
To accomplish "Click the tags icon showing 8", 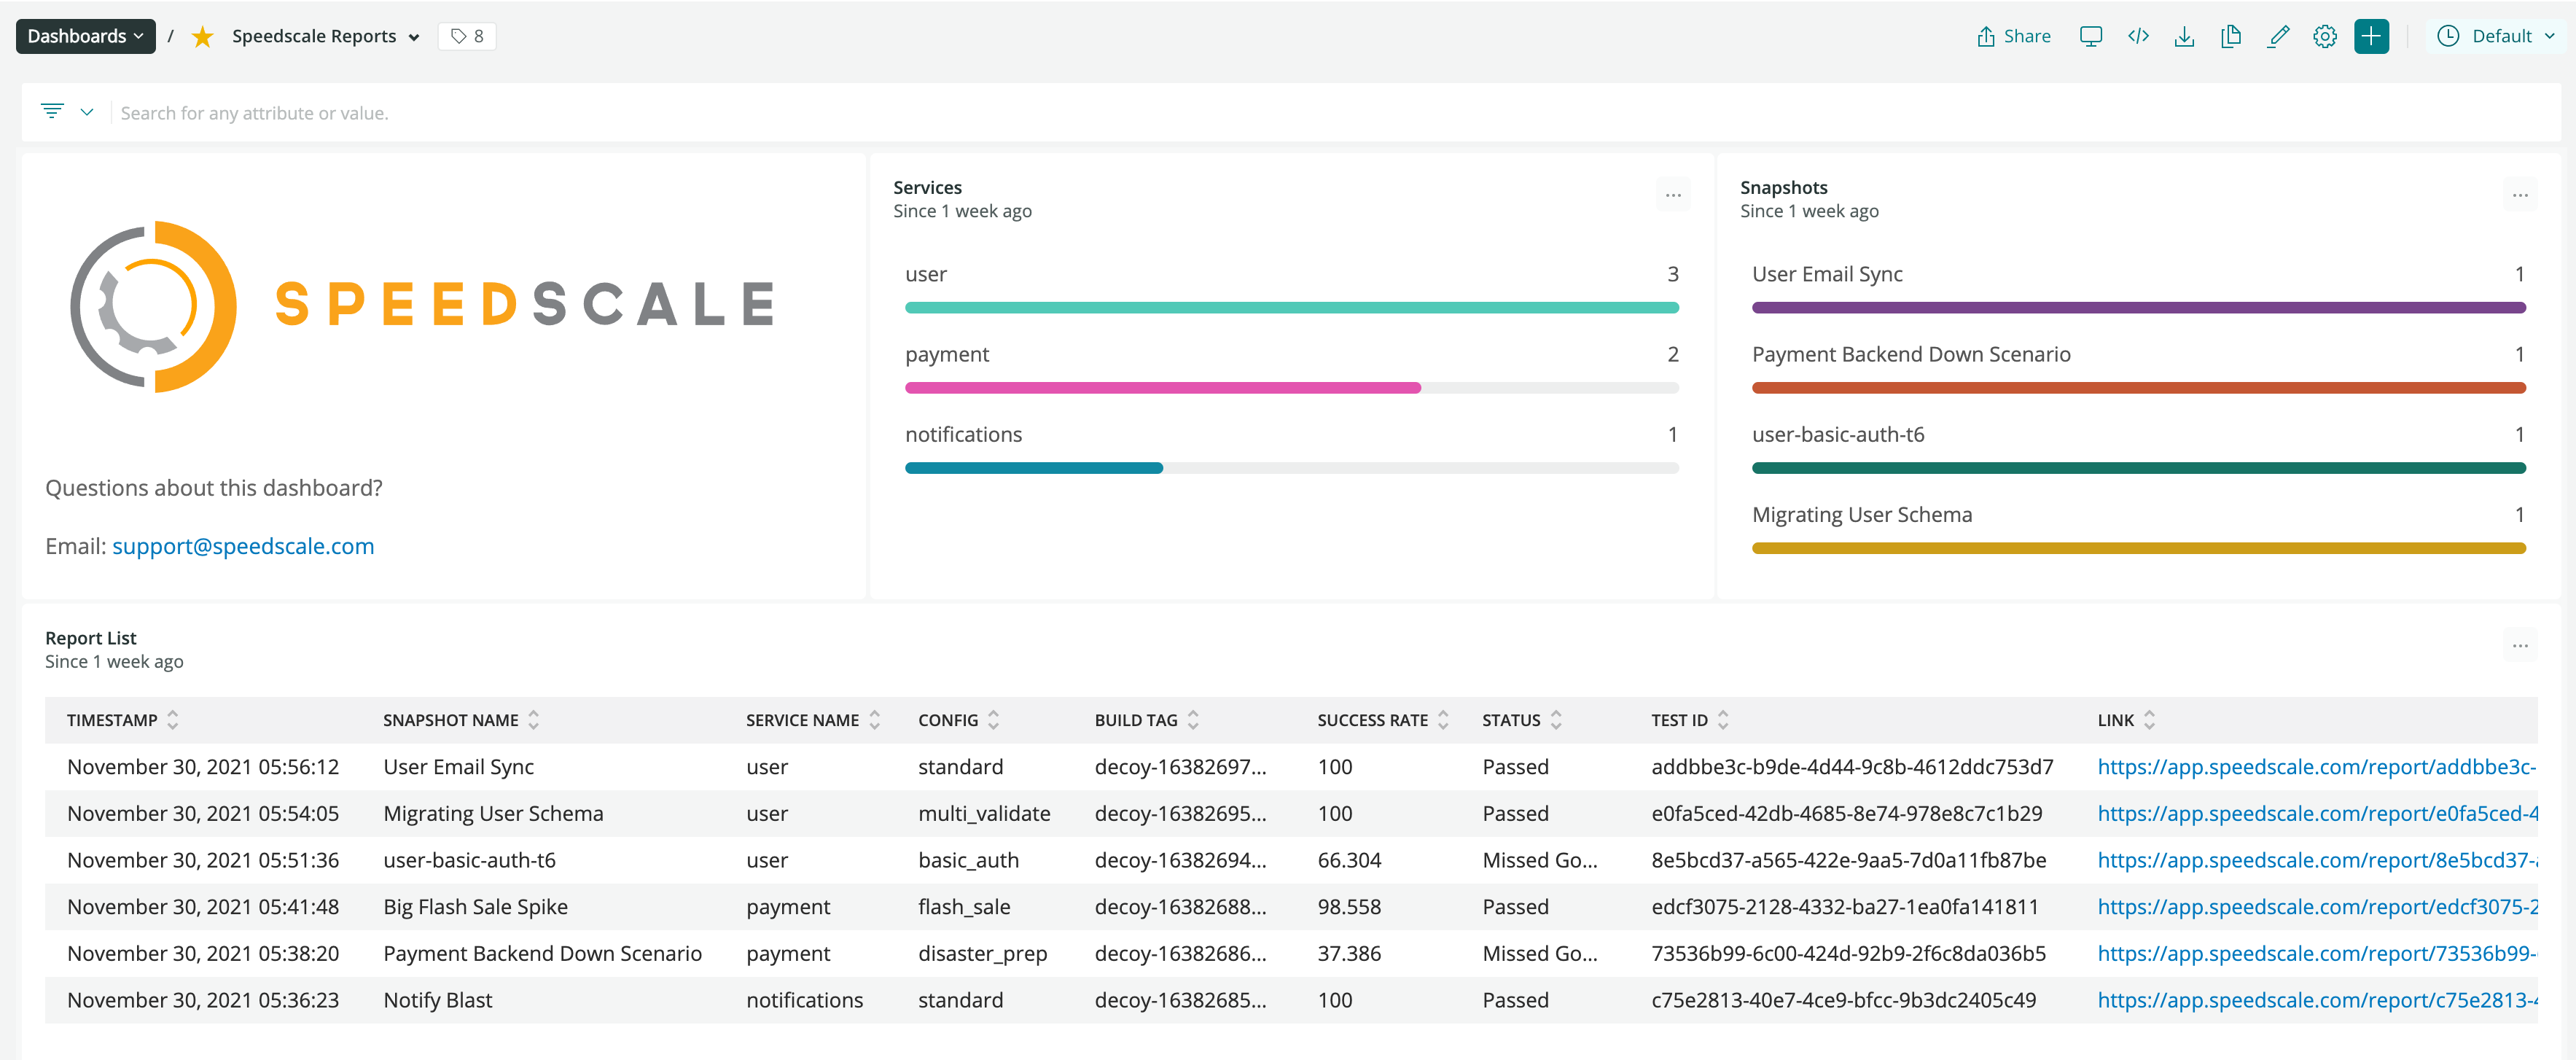I will (467, 37).
